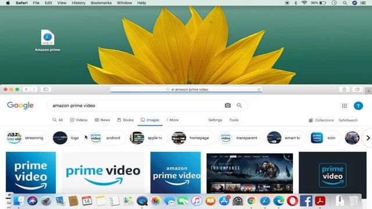Open Launchpad from the Dock
This screenshot has height=209, width=372.
point(46,201)
